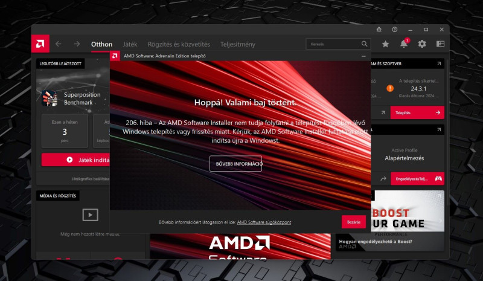
Task: Open Játékgrafika beállítása link
Action: point(91,179)
